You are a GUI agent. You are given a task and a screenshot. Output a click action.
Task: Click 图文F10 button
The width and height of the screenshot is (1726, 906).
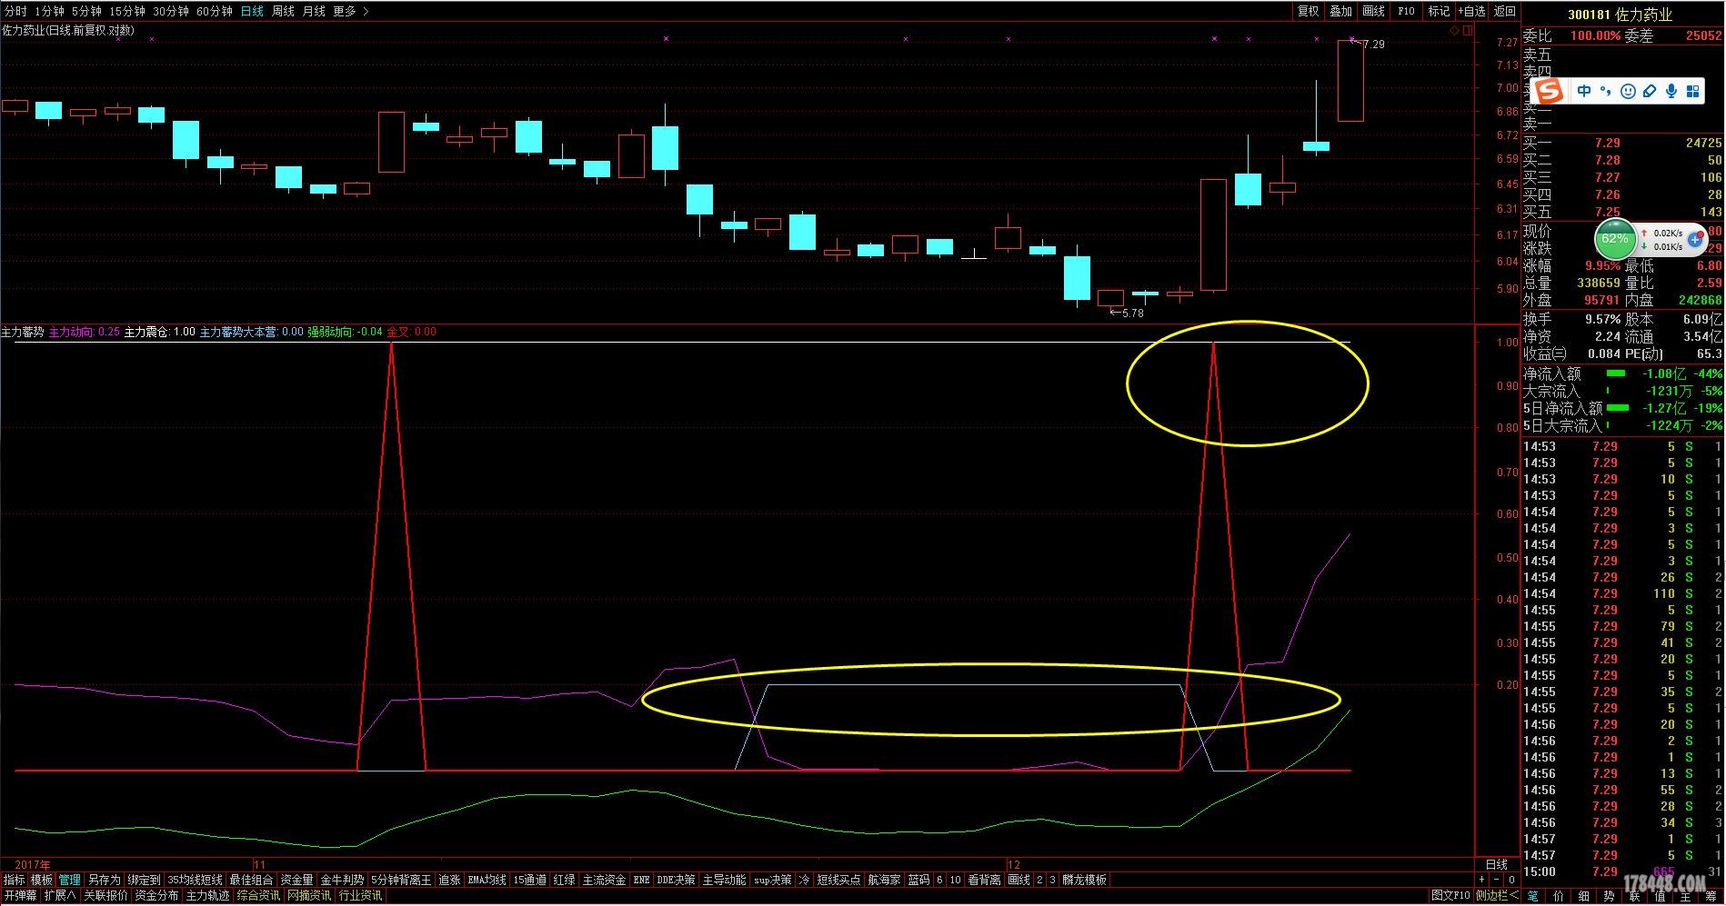coord(1450,895)
